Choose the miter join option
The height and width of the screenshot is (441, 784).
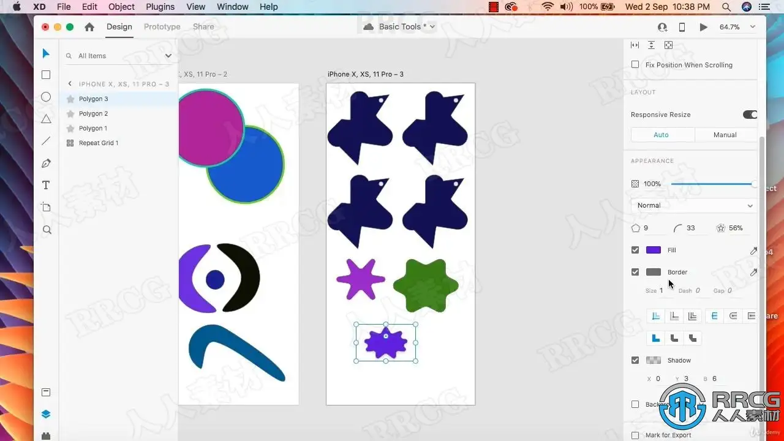[x=655, y=338]
